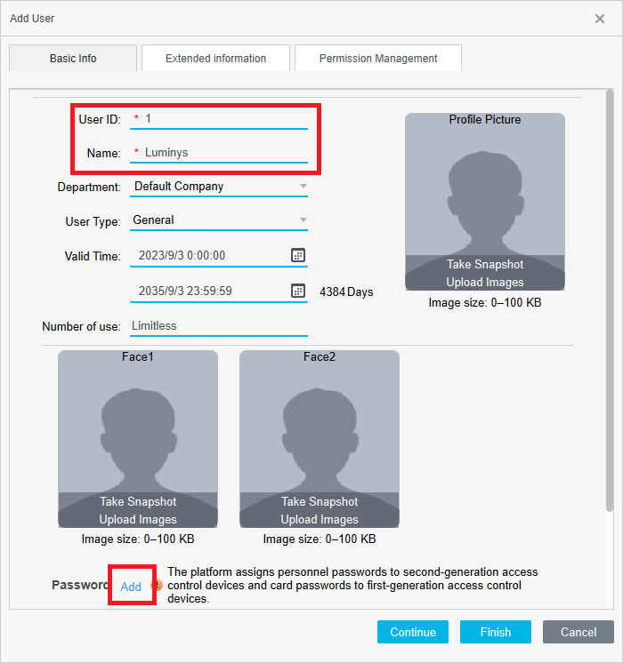Viewport: 623px width, 663px height.
Task: Close the Add User dialog
Action: pyautogui.click(x=600, y=18)
